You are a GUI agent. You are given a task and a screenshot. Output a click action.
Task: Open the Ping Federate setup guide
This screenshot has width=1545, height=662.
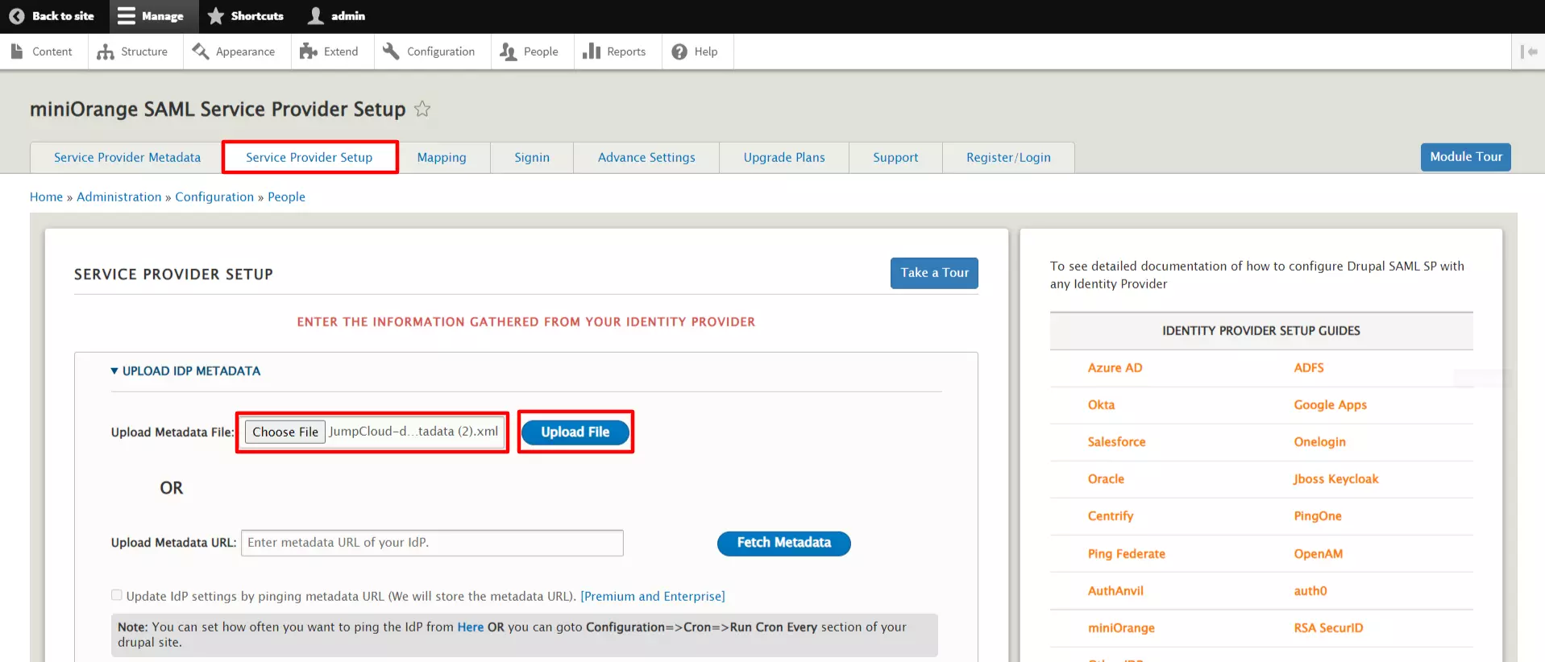coord(1126,554)
